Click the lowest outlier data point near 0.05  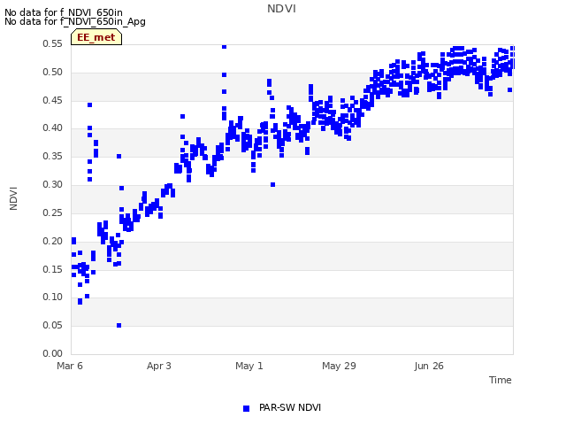tap(119, 325)
